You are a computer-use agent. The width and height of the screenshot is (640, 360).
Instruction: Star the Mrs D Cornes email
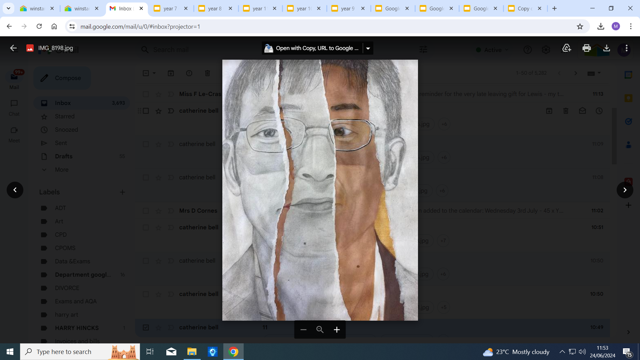point(158,211)
